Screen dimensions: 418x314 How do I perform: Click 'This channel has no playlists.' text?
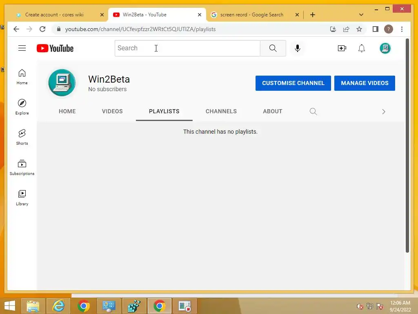click(x=220, y=132)
